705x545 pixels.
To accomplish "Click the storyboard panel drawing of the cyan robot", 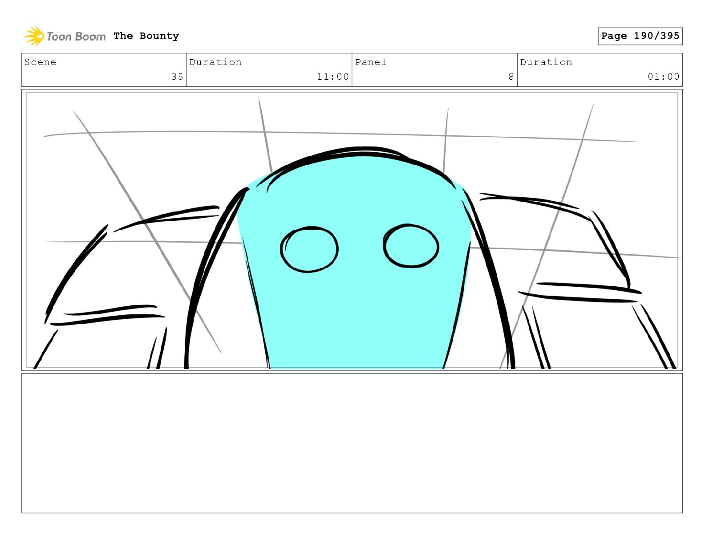I will click(352, 230).
